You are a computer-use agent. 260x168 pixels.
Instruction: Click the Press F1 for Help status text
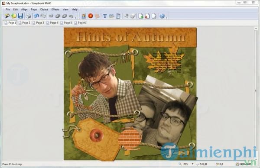point(12,164)
